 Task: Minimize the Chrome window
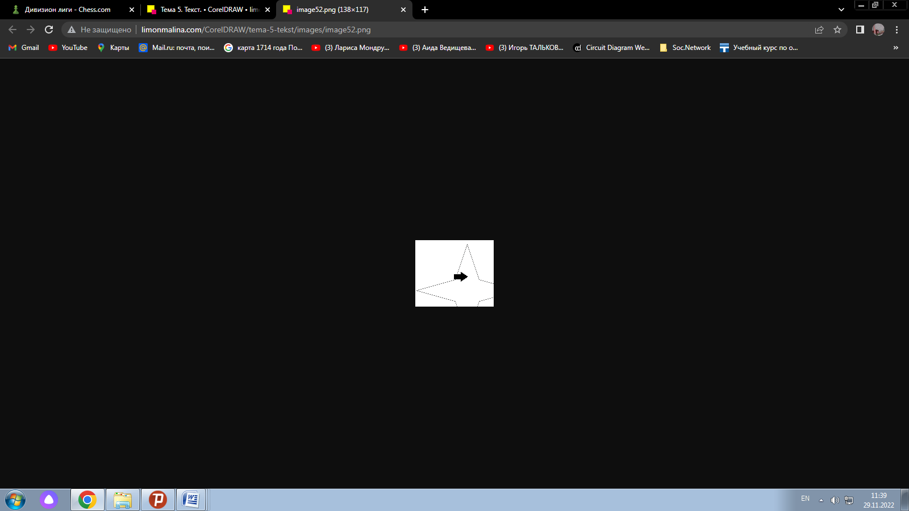coord(861,5)
